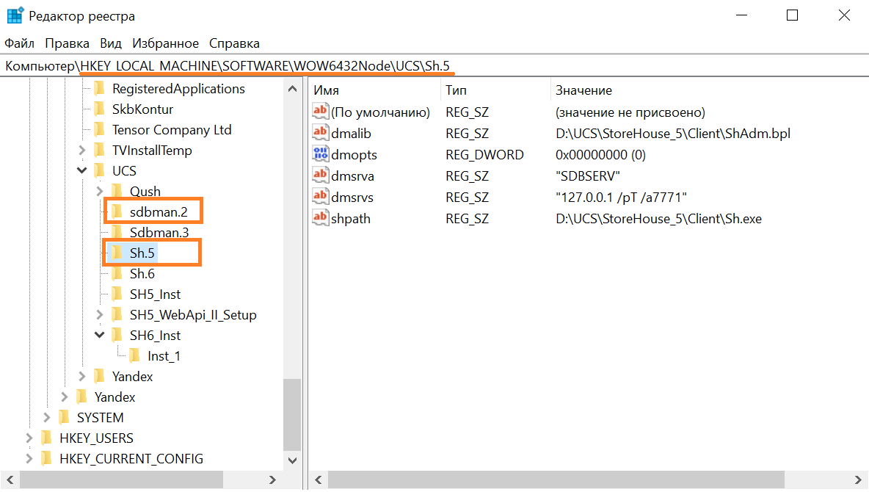Click the shpath string value icon
The image size is (869, 492).
[x=321, y=218]
